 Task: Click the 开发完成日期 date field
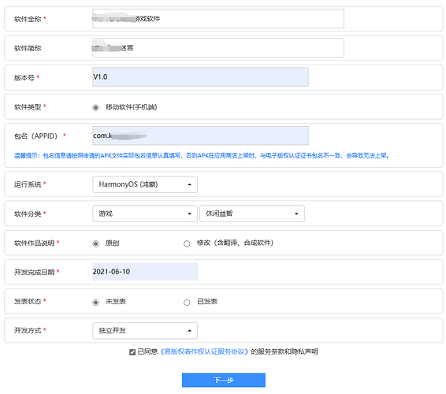click(145, 271)
